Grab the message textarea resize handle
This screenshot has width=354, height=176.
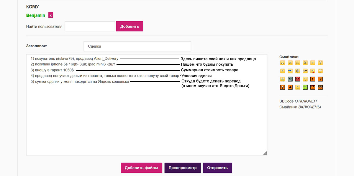[265, 153]
